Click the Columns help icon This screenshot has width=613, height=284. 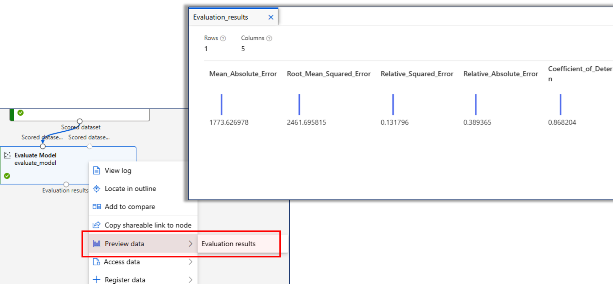(x=269, y=38)
